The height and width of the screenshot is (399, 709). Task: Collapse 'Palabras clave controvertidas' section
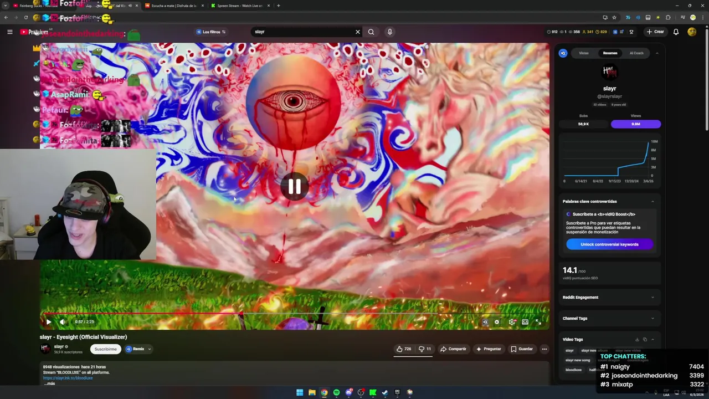tap(653, 202)
